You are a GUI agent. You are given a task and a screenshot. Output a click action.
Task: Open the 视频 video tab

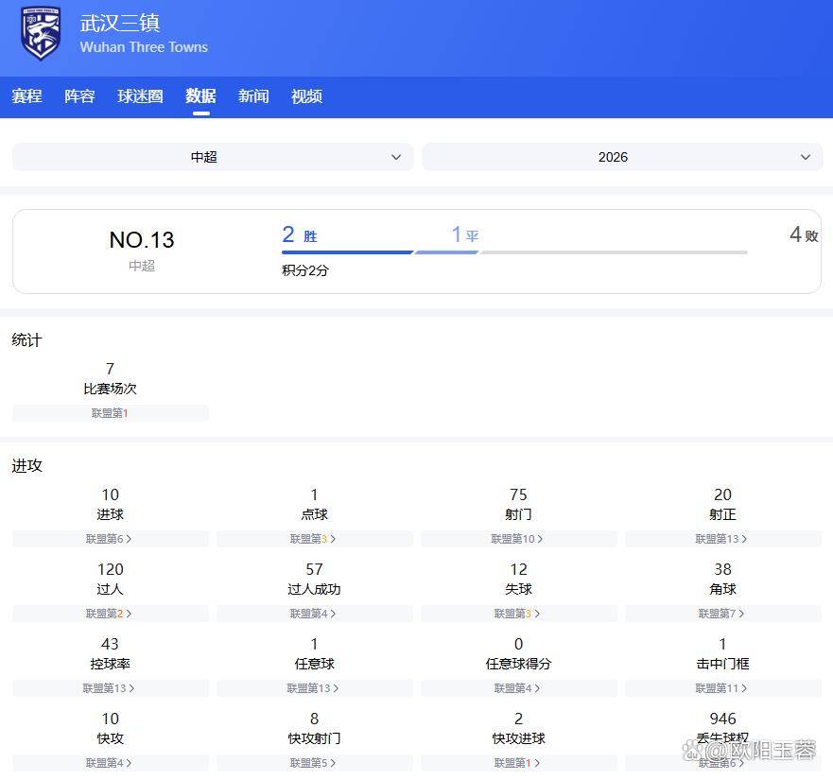pyautogui.click(x=306, y=96)
